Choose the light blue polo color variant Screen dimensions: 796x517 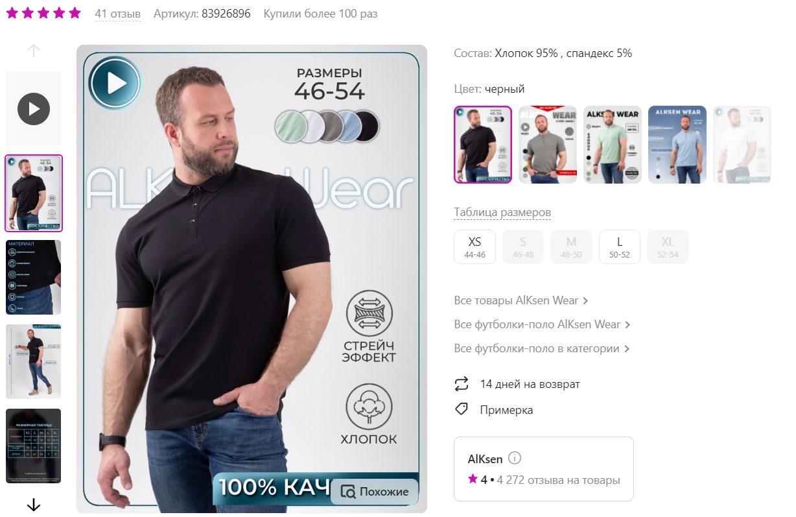pyautogui.click(x=677, y=145)
